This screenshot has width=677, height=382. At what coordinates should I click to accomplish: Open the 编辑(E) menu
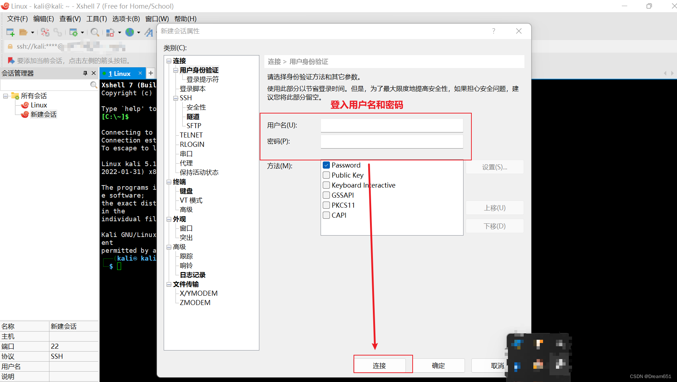pyautogui.click(x=43, y=19)
